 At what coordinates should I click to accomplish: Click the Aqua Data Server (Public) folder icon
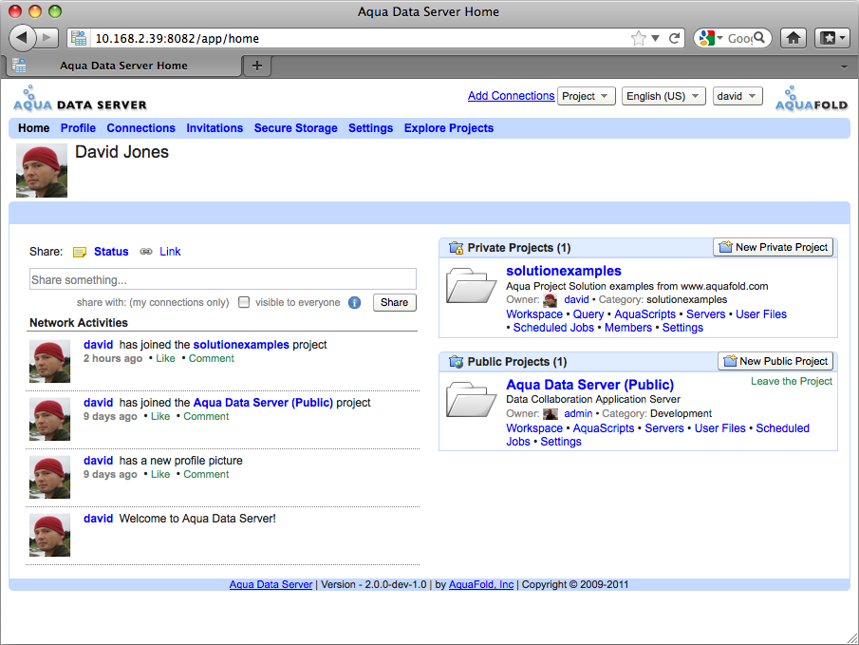pyautogui.click(x=471, y=399)
